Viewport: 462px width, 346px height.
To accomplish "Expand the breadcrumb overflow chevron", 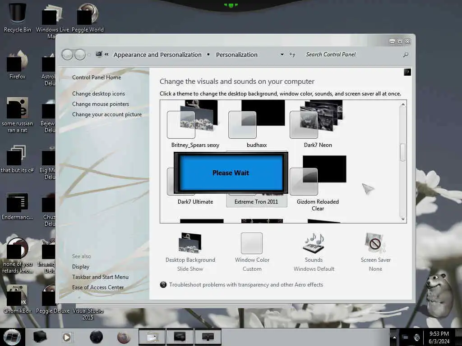I will click(x=106, y=55).
